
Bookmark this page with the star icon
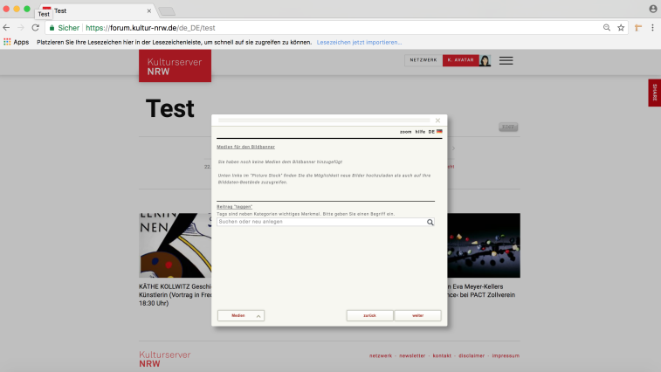click(x=621, y=28)
